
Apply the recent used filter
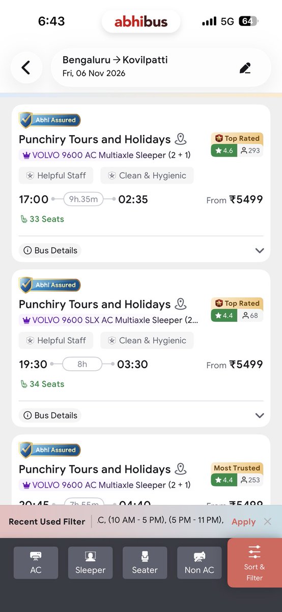pos(243,521)
